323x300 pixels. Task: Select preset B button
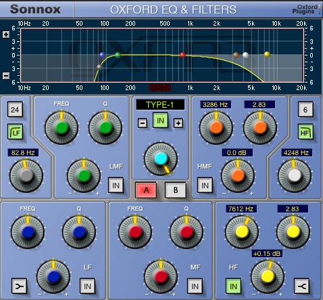[x=176, y=190]
